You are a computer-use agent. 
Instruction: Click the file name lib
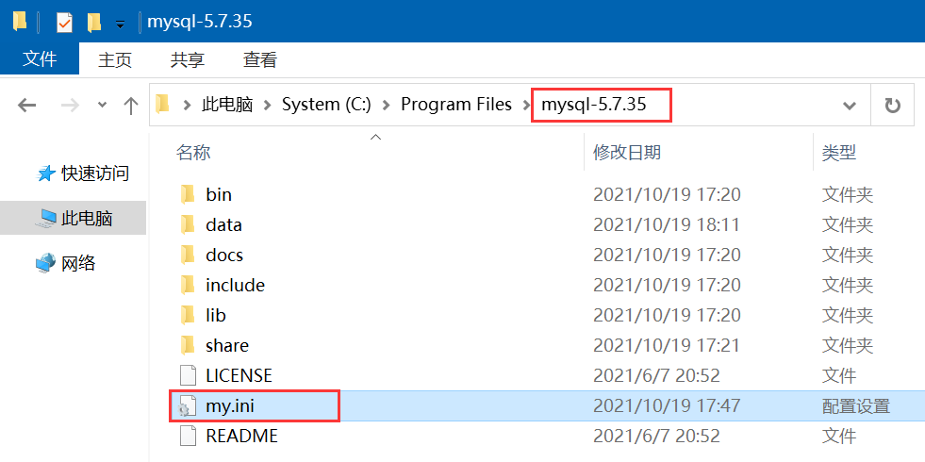click(x=215, y=315)
